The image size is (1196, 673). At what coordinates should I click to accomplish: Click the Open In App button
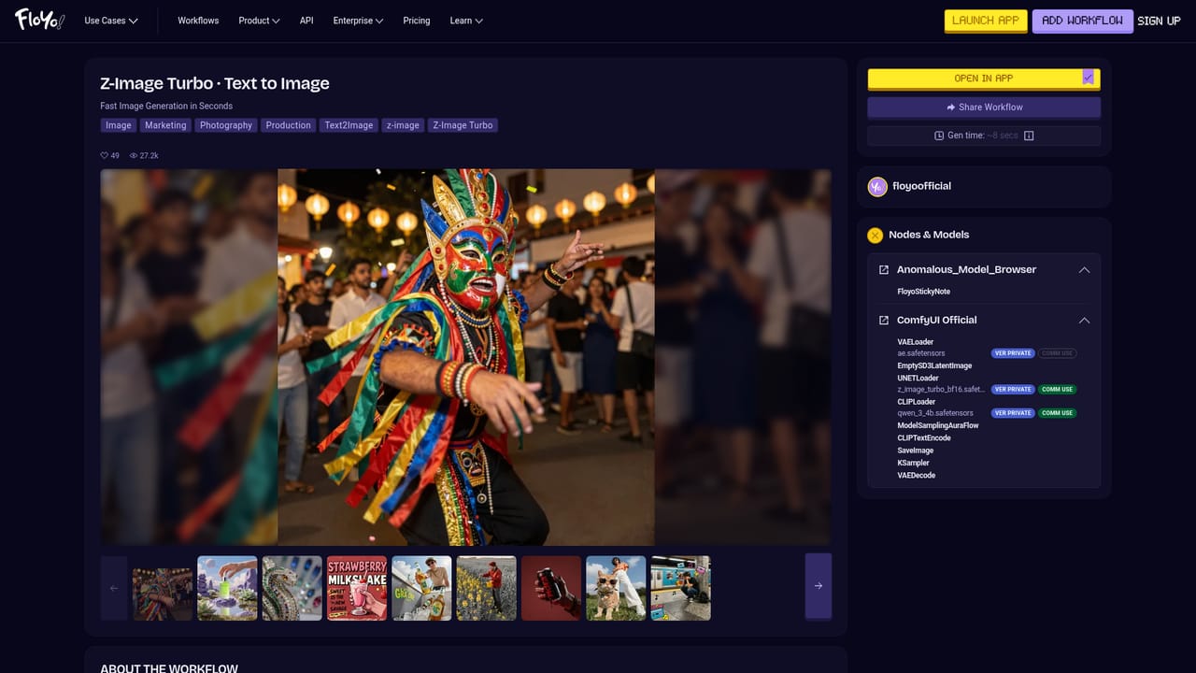pos(984,79)
